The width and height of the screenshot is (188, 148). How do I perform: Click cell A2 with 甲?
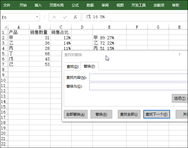pos(19,38)
